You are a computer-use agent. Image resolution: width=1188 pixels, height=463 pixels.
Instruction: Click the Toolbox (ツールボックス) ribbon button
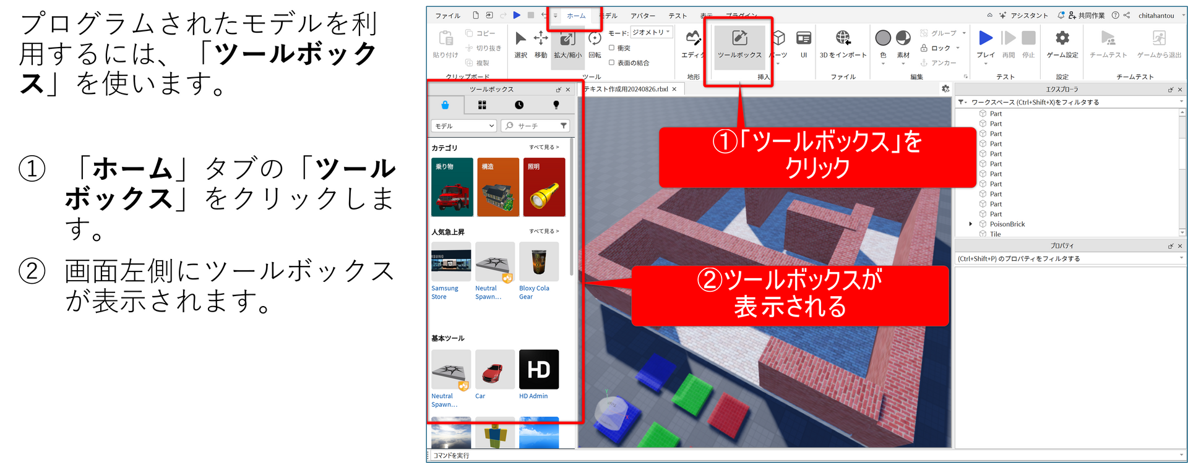pos(739,43)
